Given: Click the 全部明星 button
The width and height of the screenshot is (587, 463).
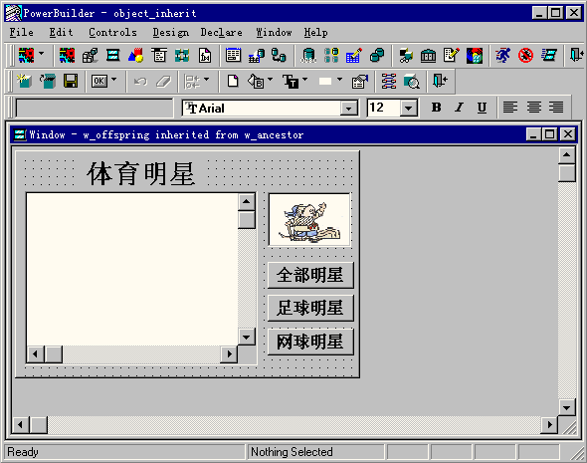Looking at the screenshot, I should coord(310,275).
